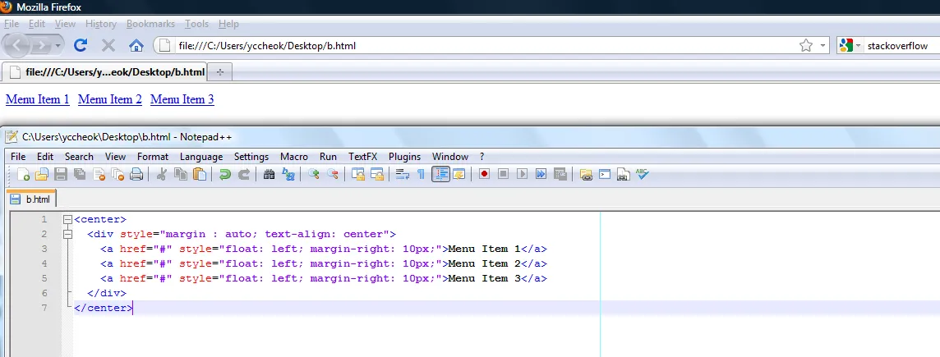Click the Menu Item 3 link
The width and height of the screenshot is (940, 357).
[182, 99]
